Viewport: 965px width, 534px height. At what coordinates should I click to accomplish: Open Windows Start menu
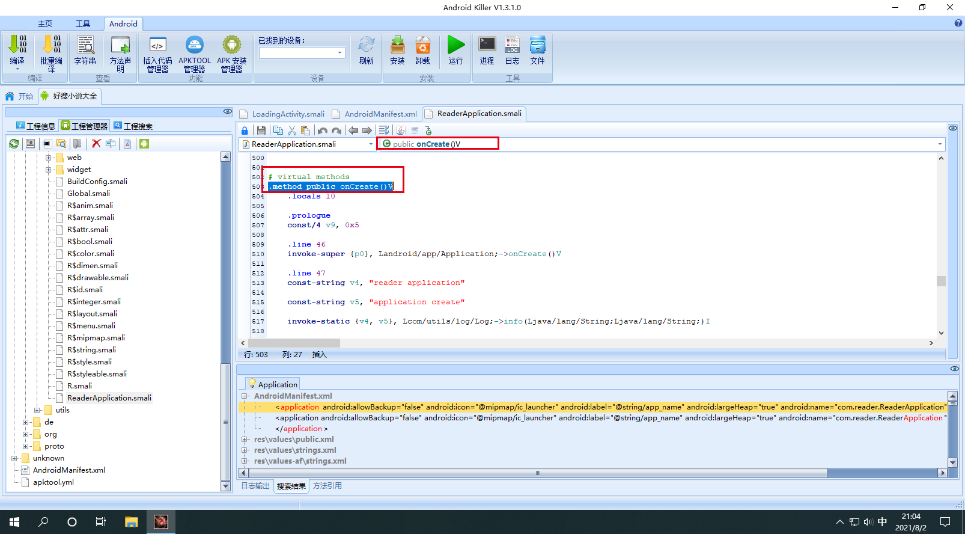pos(14,522)
